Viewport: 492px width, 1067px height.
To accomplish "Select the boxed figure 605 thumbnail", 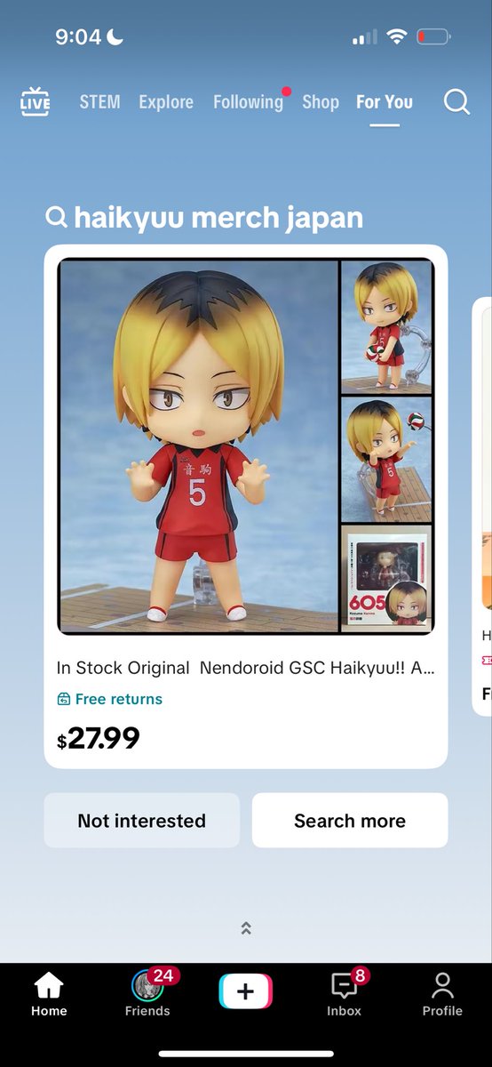I will [387, 579].
